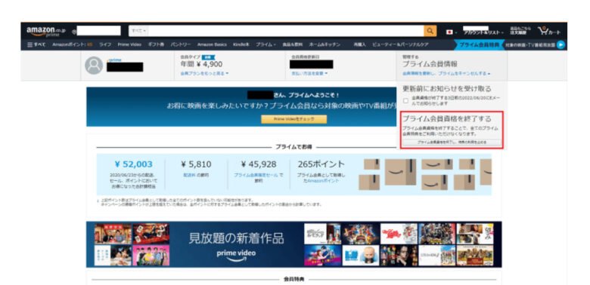The width and height of the screenshot is (590, 285).
Task: Click the ¥ 5,810 shipping savings value
Action: [196, 164]
